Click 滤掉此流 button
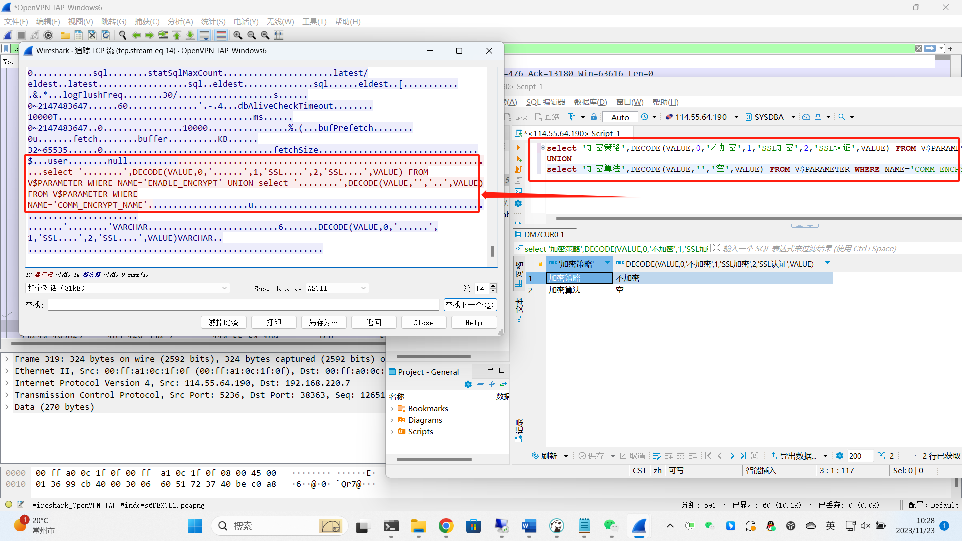Viewport: 962px width, 541px height. (x=223, y=322)
